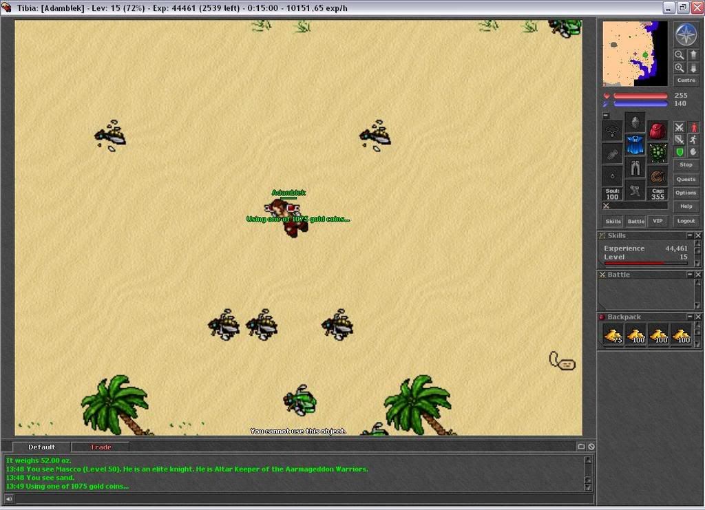This screenshot has height=510, width=705.
Task: Click the Skills panel scroll-up arrow
Action: point(698,244)
